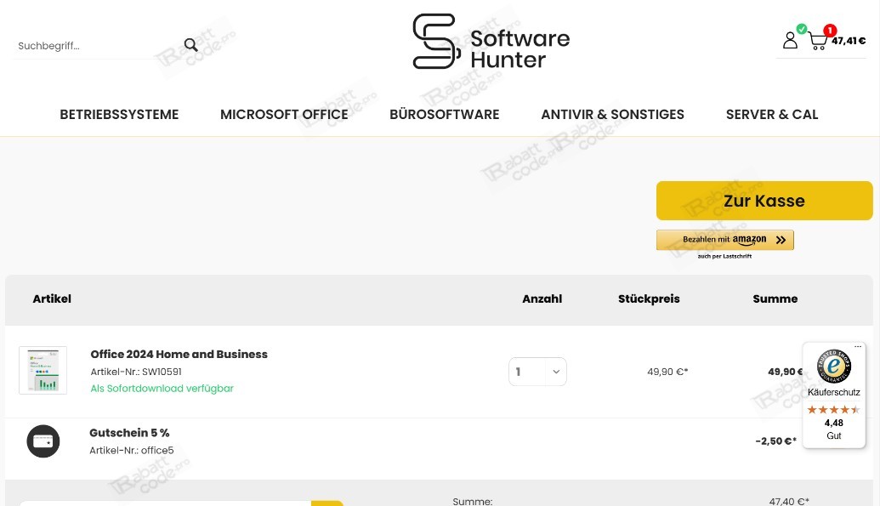Click the discount amount -2,50 €

coord(775,441)
